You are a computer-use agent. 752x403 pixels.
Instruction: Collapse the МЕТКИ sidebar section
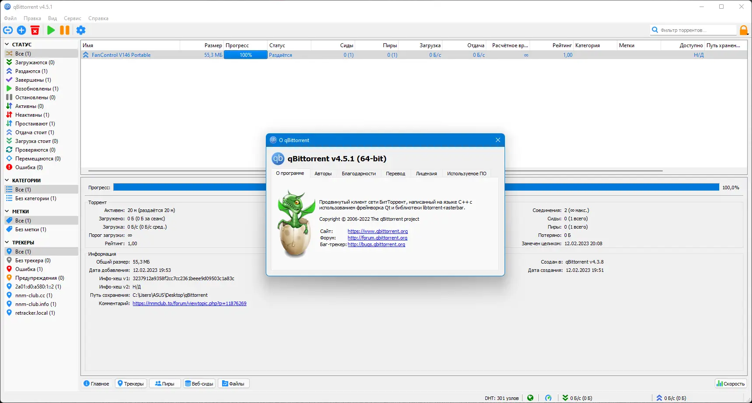(x=7, y=212)
